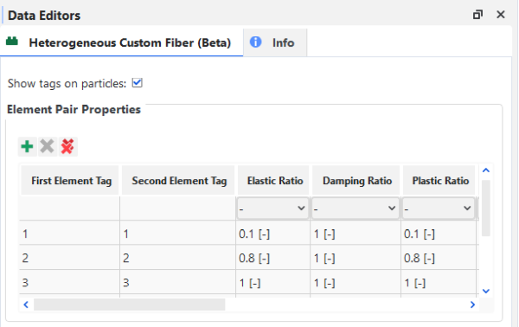The height and width of the screenshot is (327, 519).
Task: Undock the Data Editors panel
Action: [477, 15]
